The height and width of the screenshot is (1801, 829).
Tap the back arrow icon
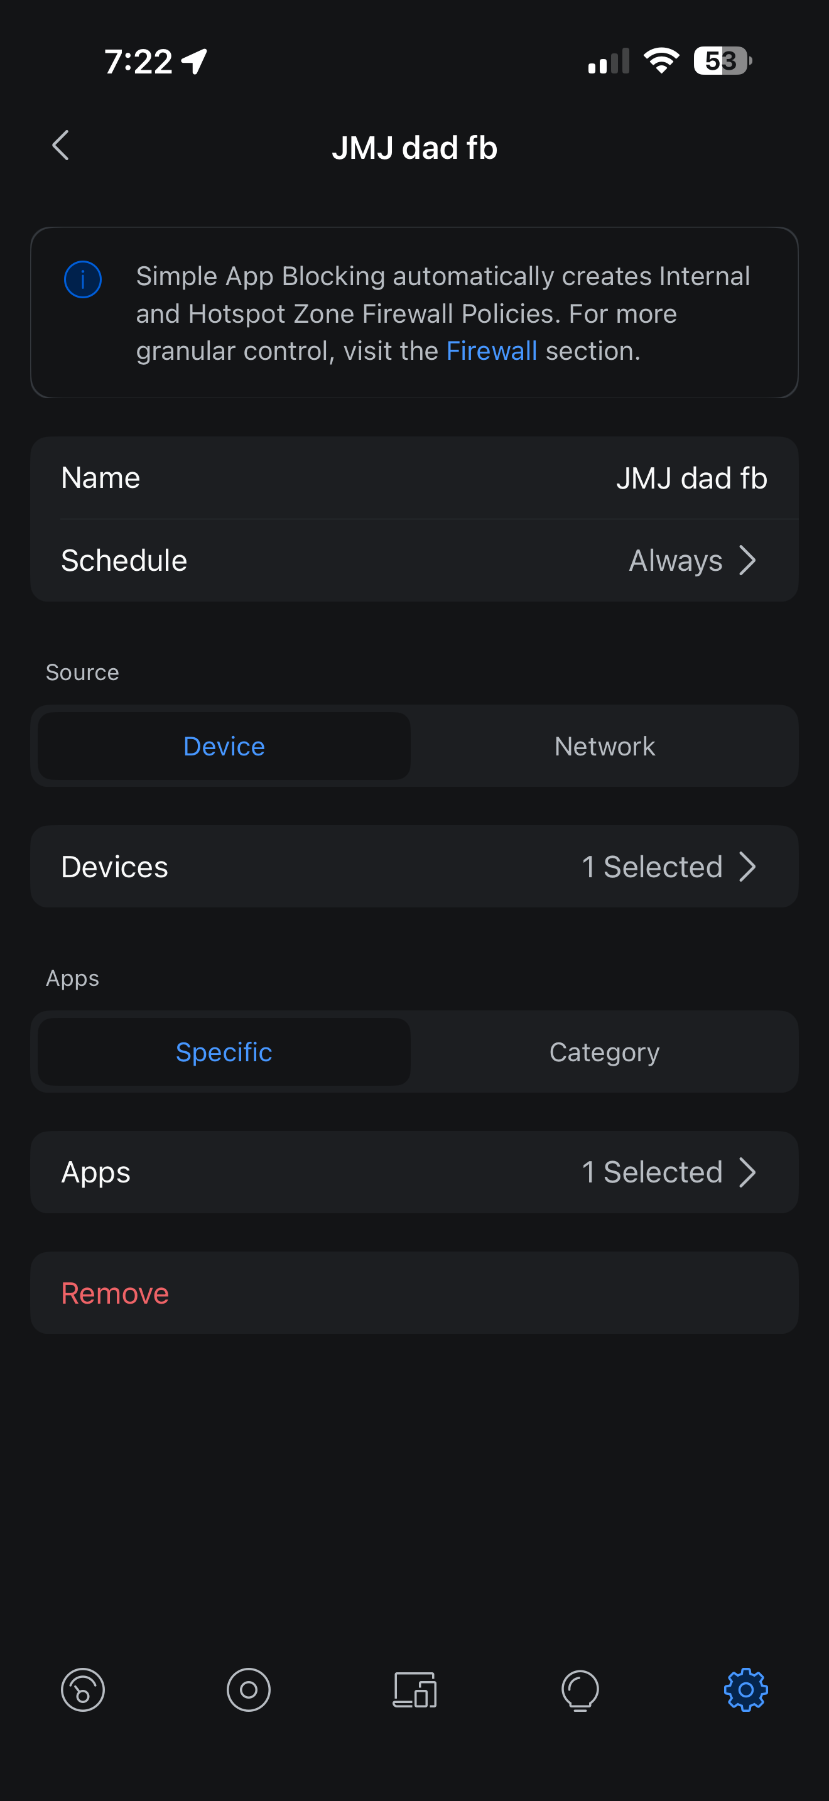click(x=62, y=146)
